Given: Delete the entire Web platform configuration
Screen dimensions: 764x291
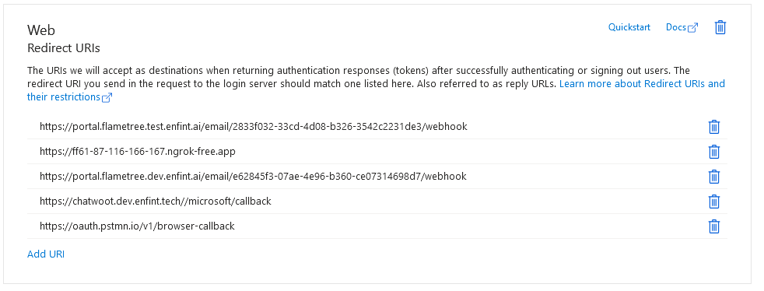Looking at the screenshot, I should [x=720, y=27].
